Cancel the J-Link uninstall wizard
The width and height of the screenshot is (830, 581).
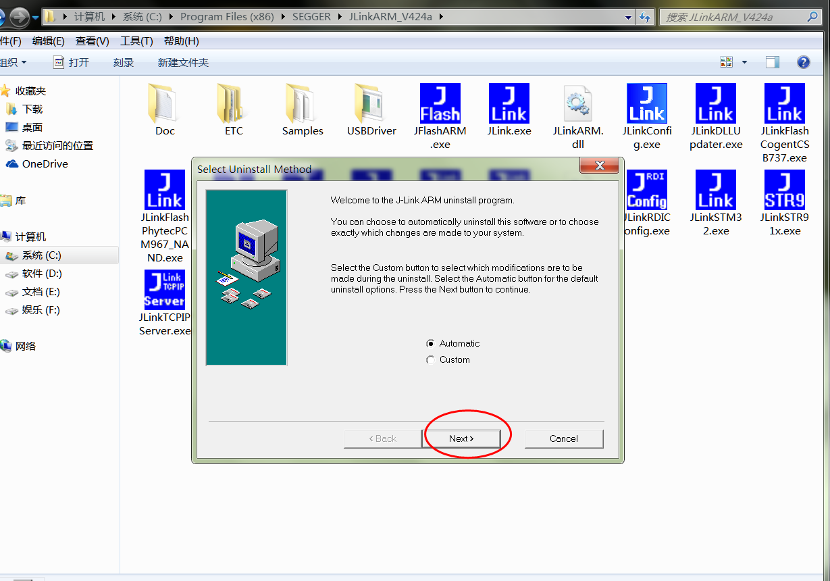coord(564,438)
